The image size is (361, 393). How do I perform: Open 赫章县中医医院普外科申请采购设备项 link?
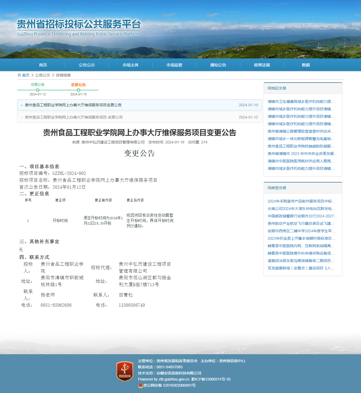[301, 253]
